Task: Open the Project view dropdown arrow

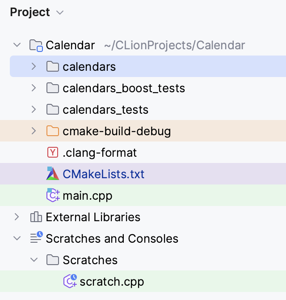Action: 60,13
